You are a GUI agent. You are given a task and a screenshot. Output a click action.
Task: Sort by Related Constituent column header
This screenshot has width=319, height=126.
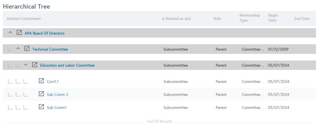(x=24, y=19)
